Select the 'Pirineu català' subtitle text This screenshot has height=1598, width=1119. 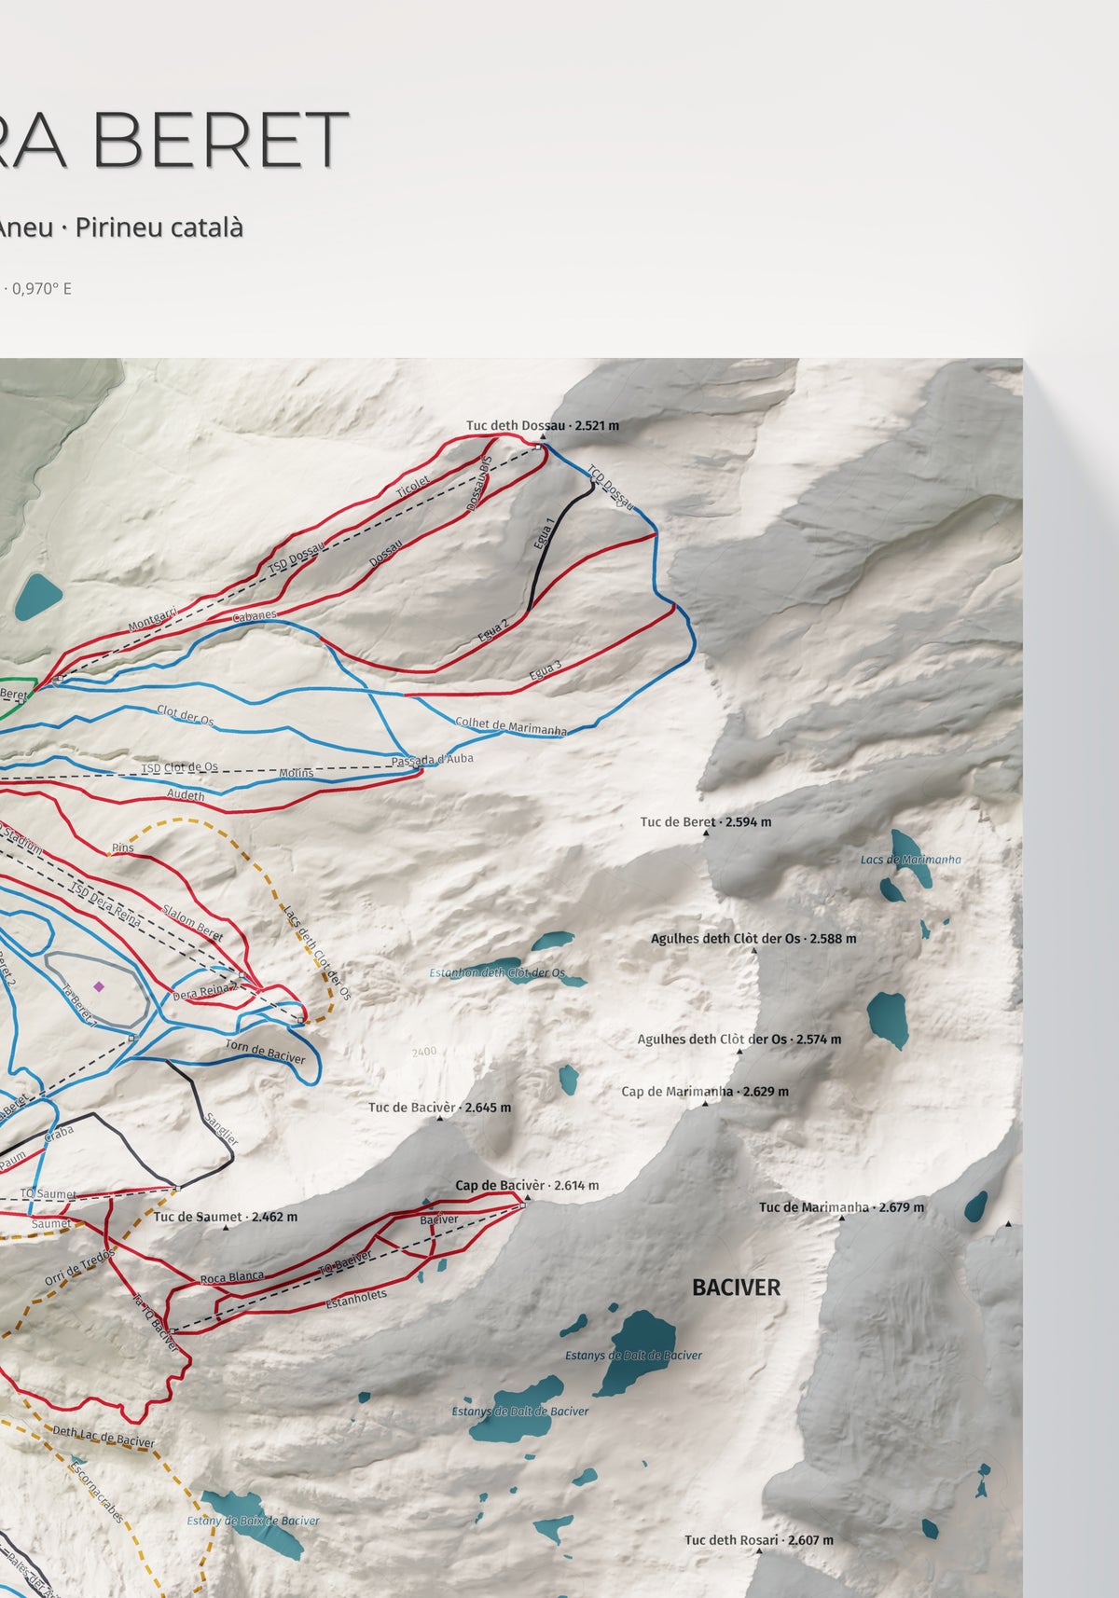coord(159,227)
